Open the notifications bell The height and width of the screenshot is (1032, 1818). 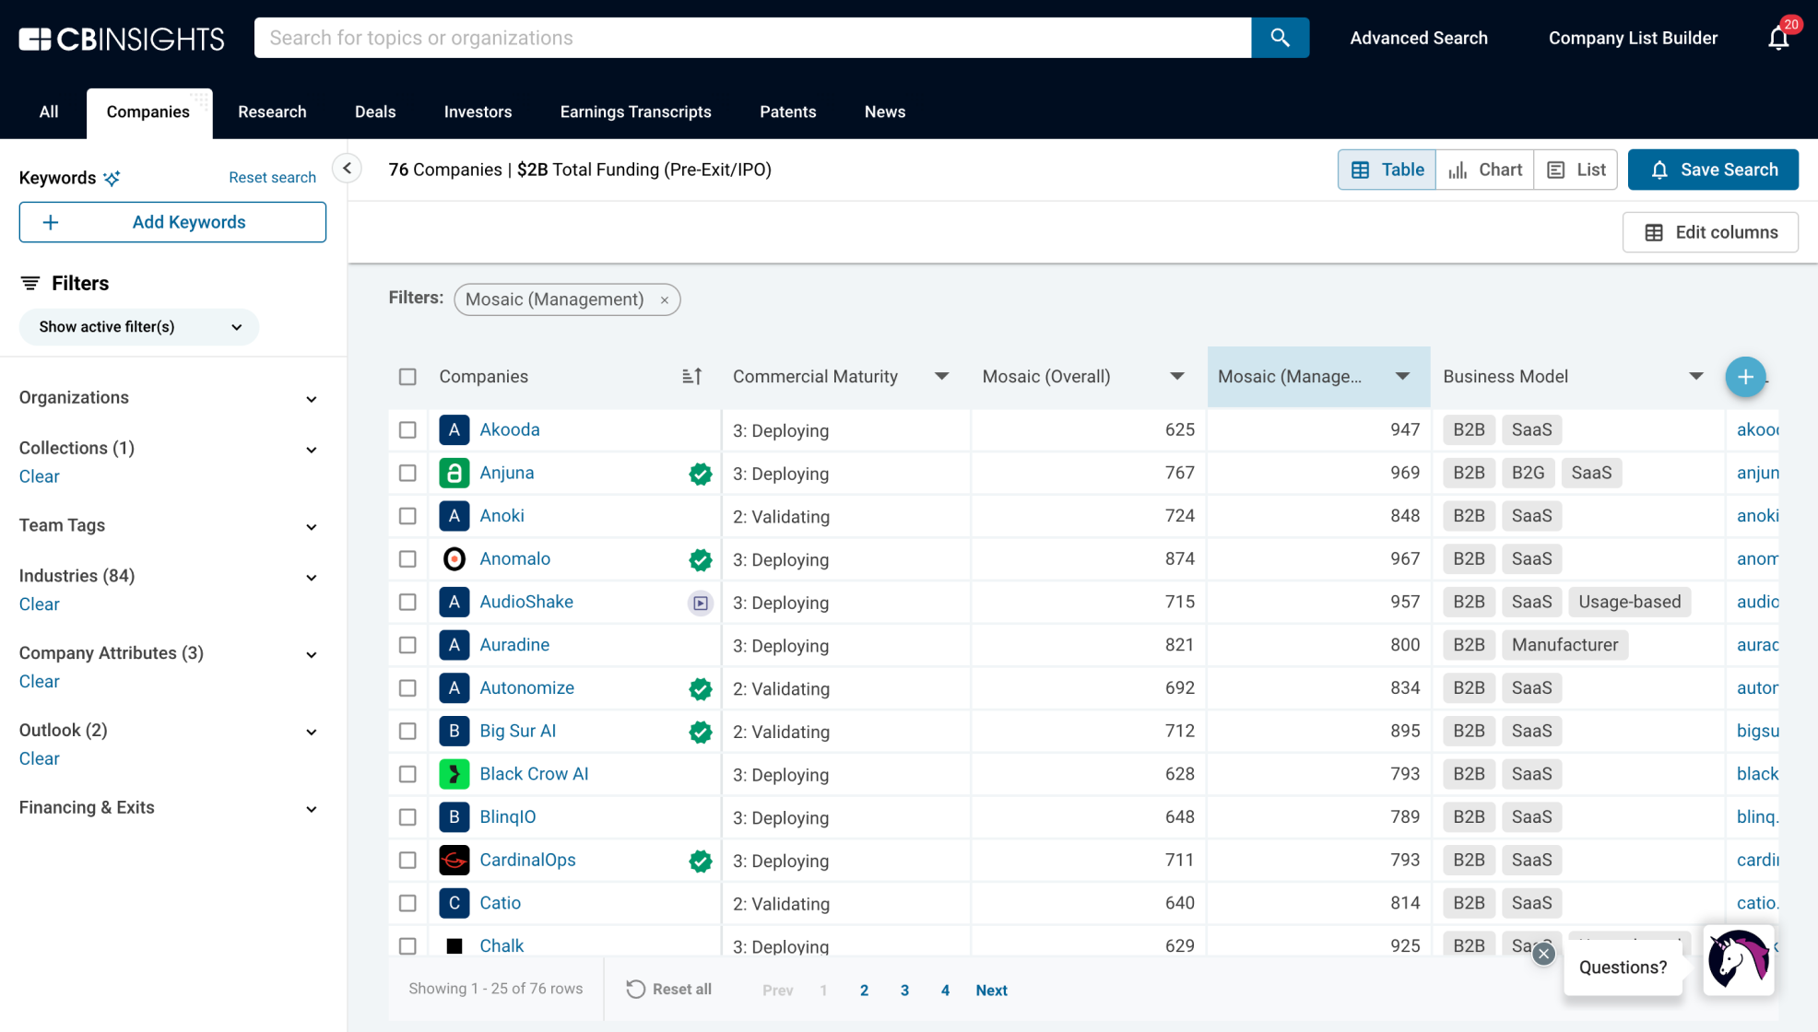tap(1778, 38)
